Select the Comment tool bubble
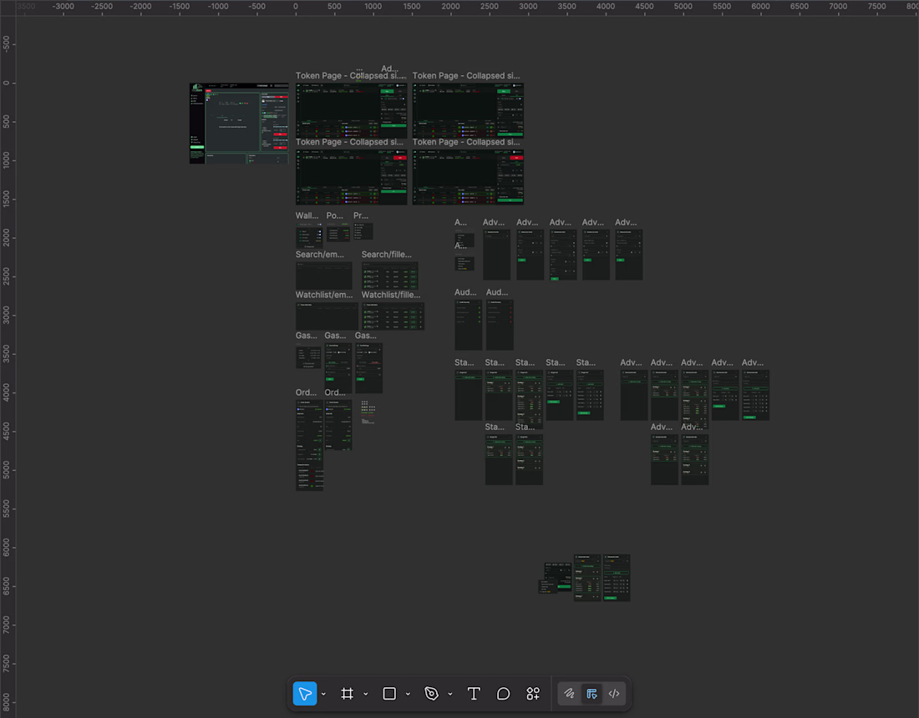This screenshot has height=718, width=919. coord(503,694)
